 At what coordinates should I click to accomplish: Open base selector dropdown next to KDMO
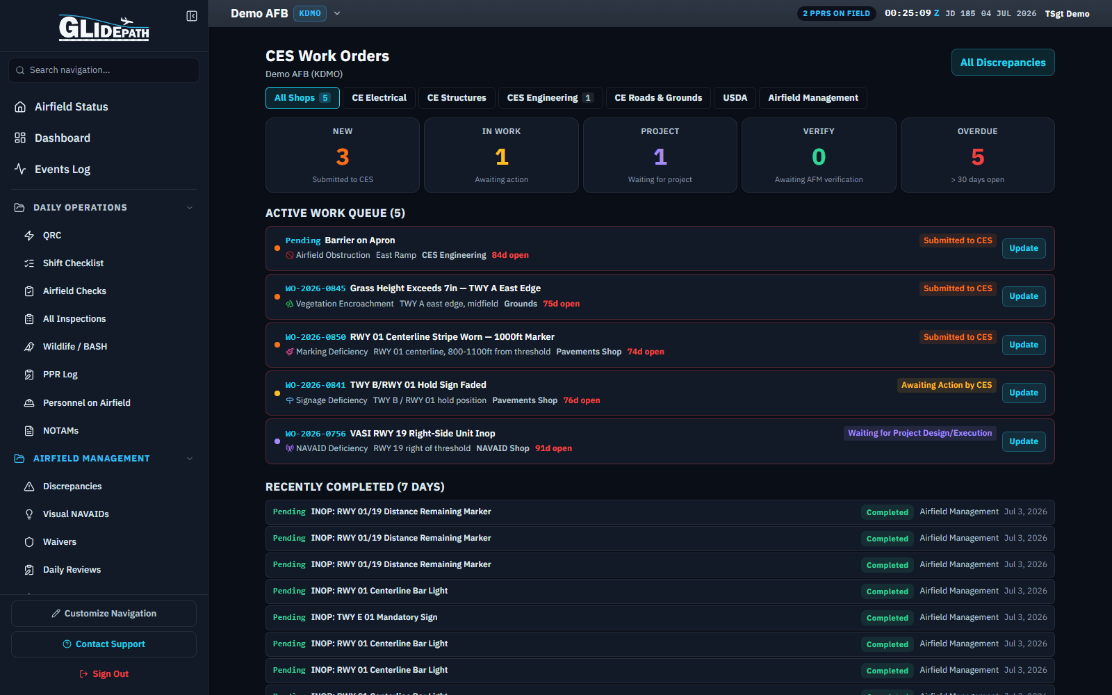[x=337, y=13]
